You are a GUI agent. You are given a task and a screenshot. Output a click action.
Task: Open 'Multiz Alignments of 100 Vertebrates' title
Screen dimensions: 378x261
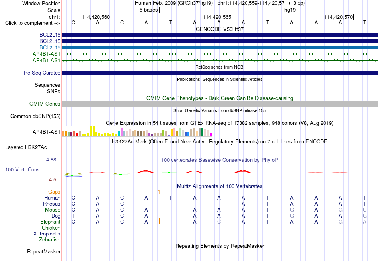coord(220,186)
